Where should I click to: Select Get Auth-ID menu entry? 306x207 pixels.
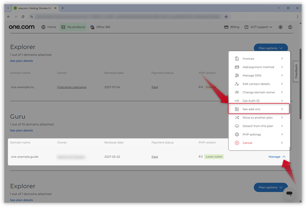(259, 101)
